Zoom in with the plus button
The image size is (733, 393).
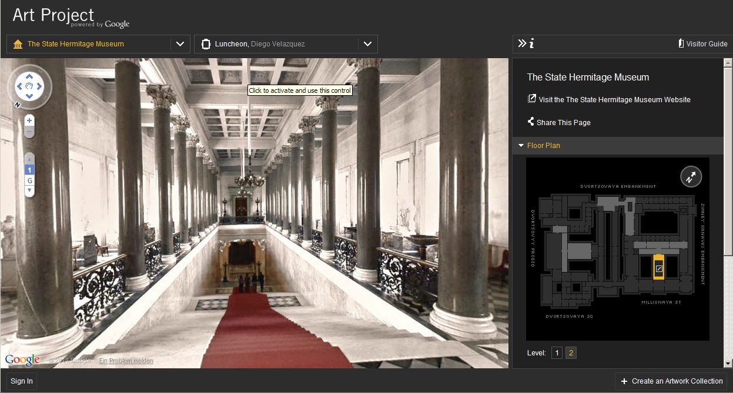click(x=29, y=120)
